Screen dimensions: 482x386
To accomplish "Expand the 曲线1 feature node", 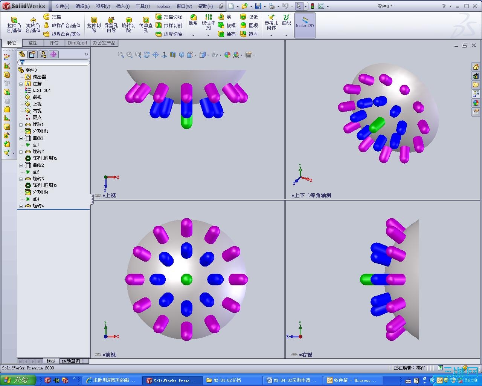I will 21,138.
